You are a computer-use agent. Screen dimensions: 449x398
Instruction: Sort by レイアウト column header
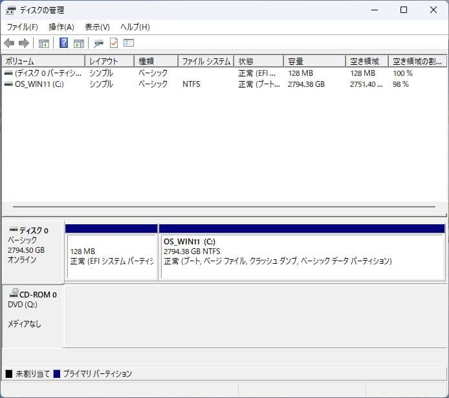coord(110,61)
